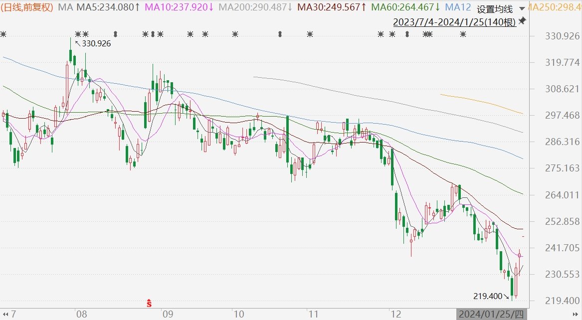Click the 设置均线 settings button
The height and width of the screenshot is (320, 582).
[x=495, y=9]
